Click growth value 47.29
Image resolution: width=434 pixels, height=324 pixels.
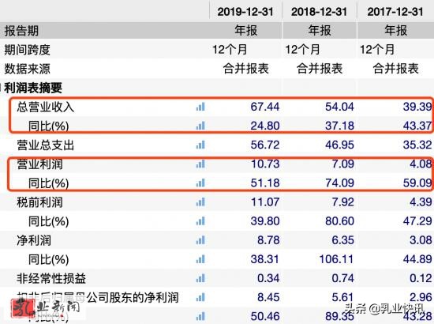(x=417, y=221)
